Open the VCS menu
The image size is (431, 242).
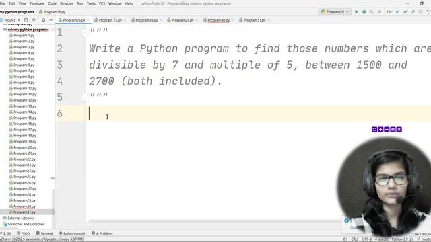click(102, 3)
